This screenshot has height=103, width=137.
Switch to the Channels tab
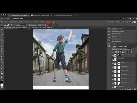120,47
